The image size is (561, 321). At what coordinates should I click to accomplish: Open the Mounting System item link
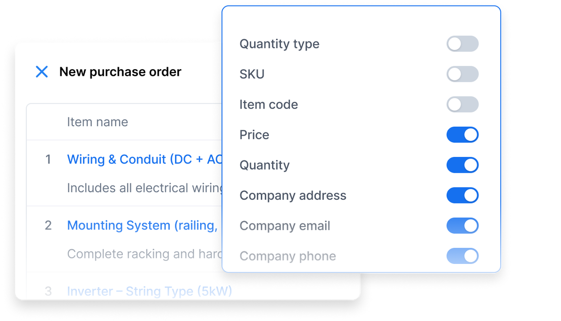142,225
